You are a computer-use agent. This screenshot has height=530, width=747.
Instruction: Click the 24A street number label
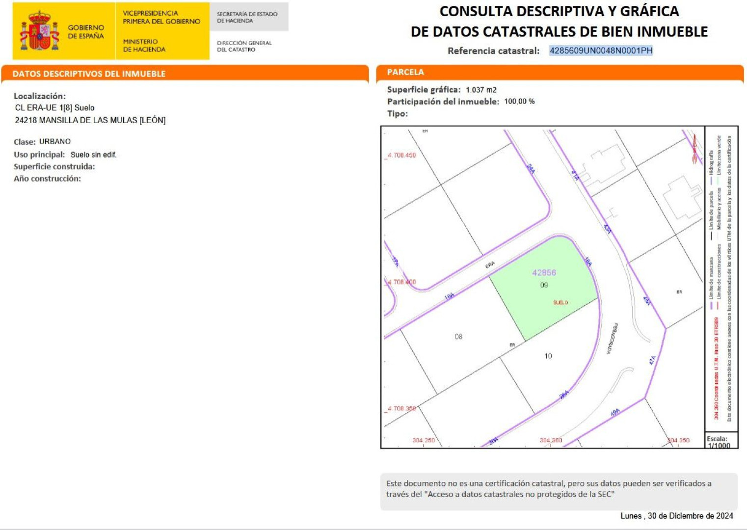[531, 169]
